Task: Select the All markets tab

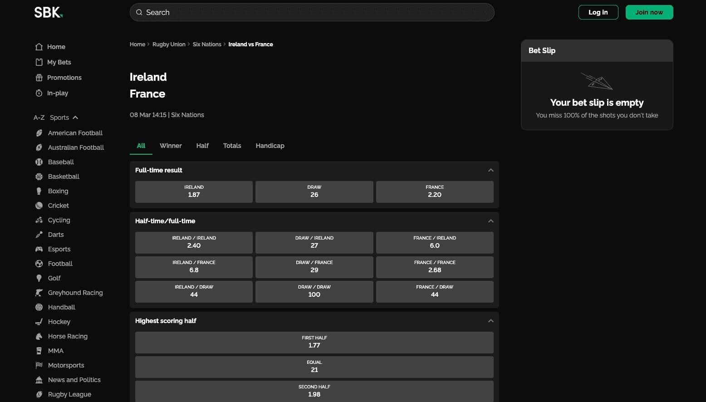Action: pyautogui.click(x=141, y=146)
